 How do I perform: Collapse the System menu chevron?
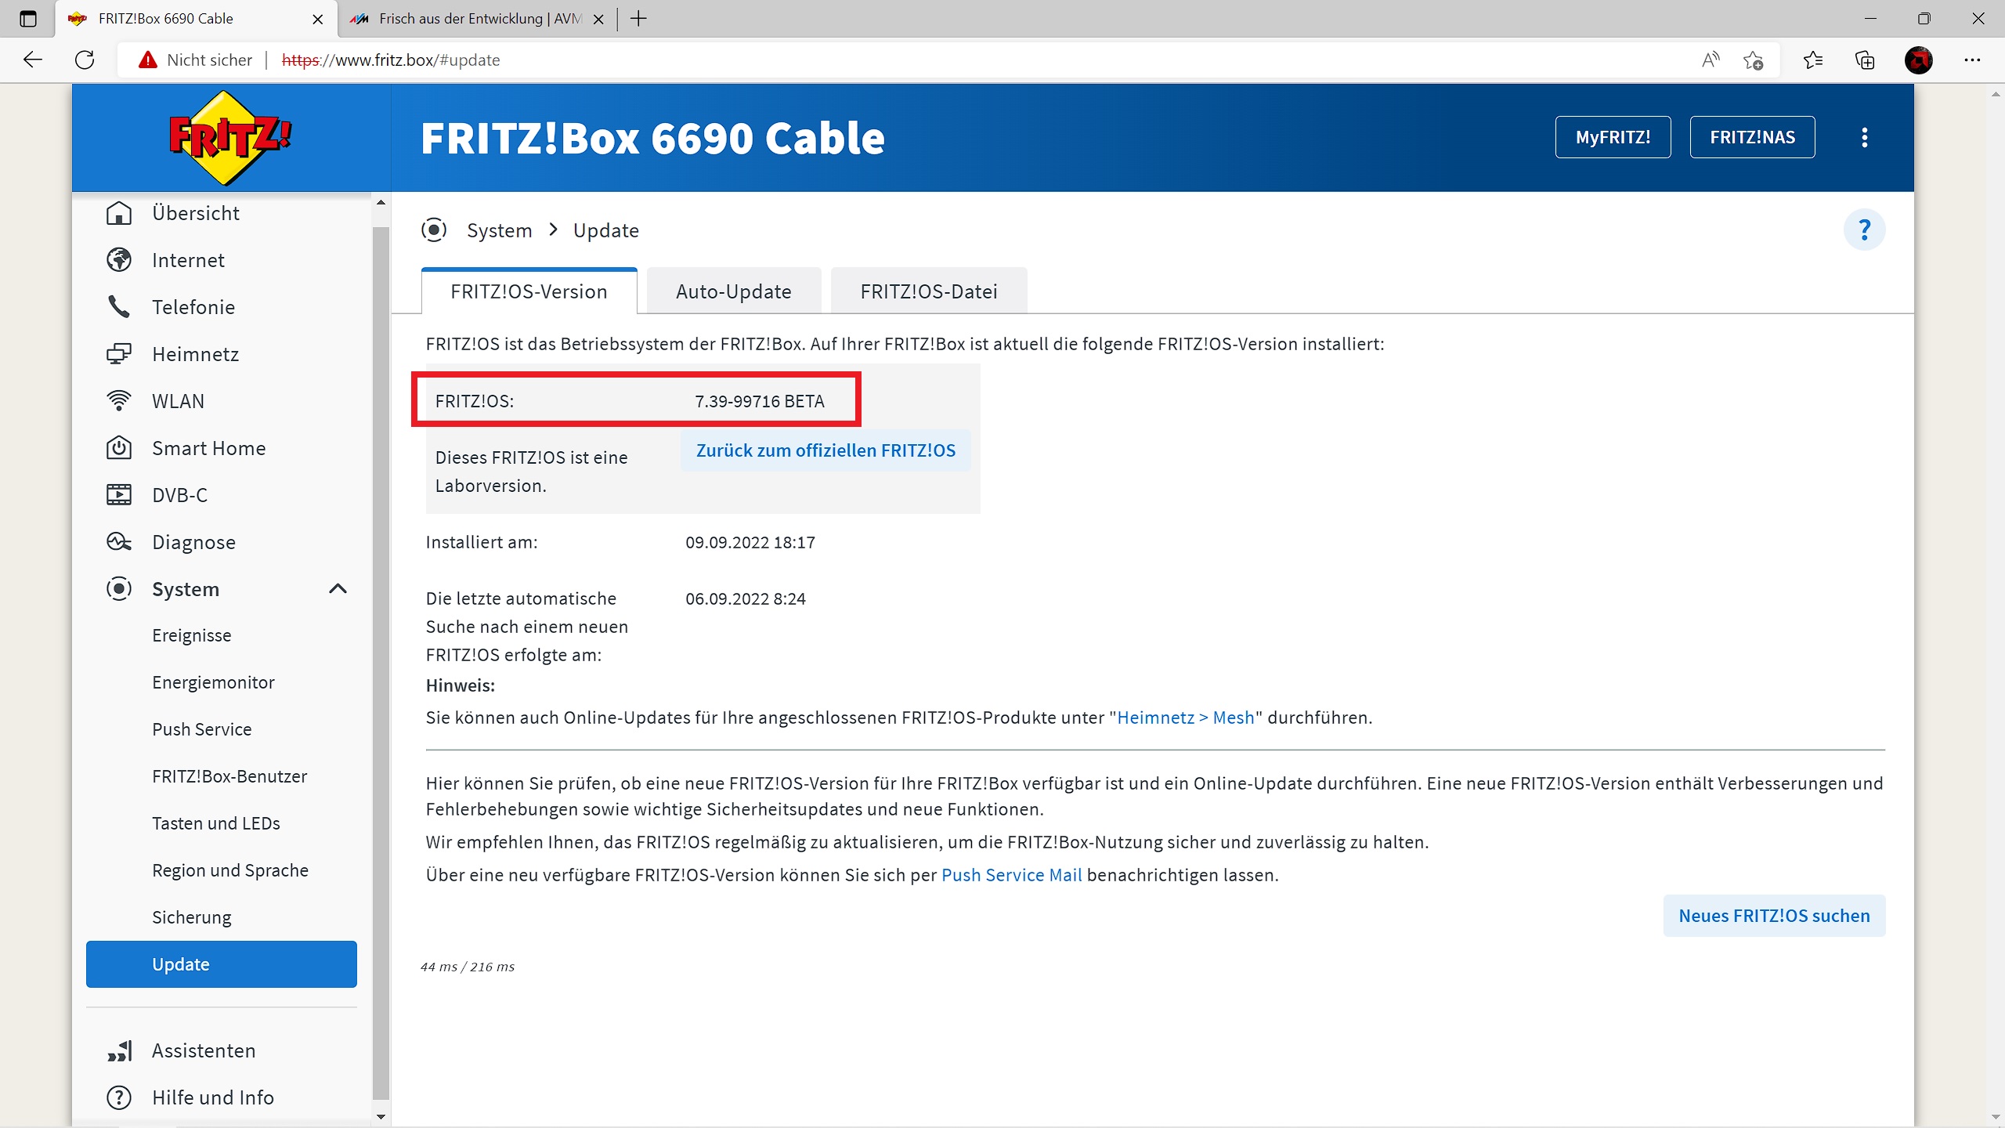tap(338, 589)
